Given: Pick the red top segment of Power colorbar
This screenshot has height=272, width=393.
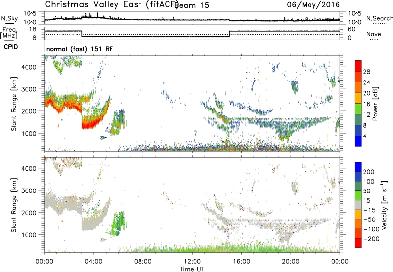Looking at the screenshot, I should coord(358,66).
